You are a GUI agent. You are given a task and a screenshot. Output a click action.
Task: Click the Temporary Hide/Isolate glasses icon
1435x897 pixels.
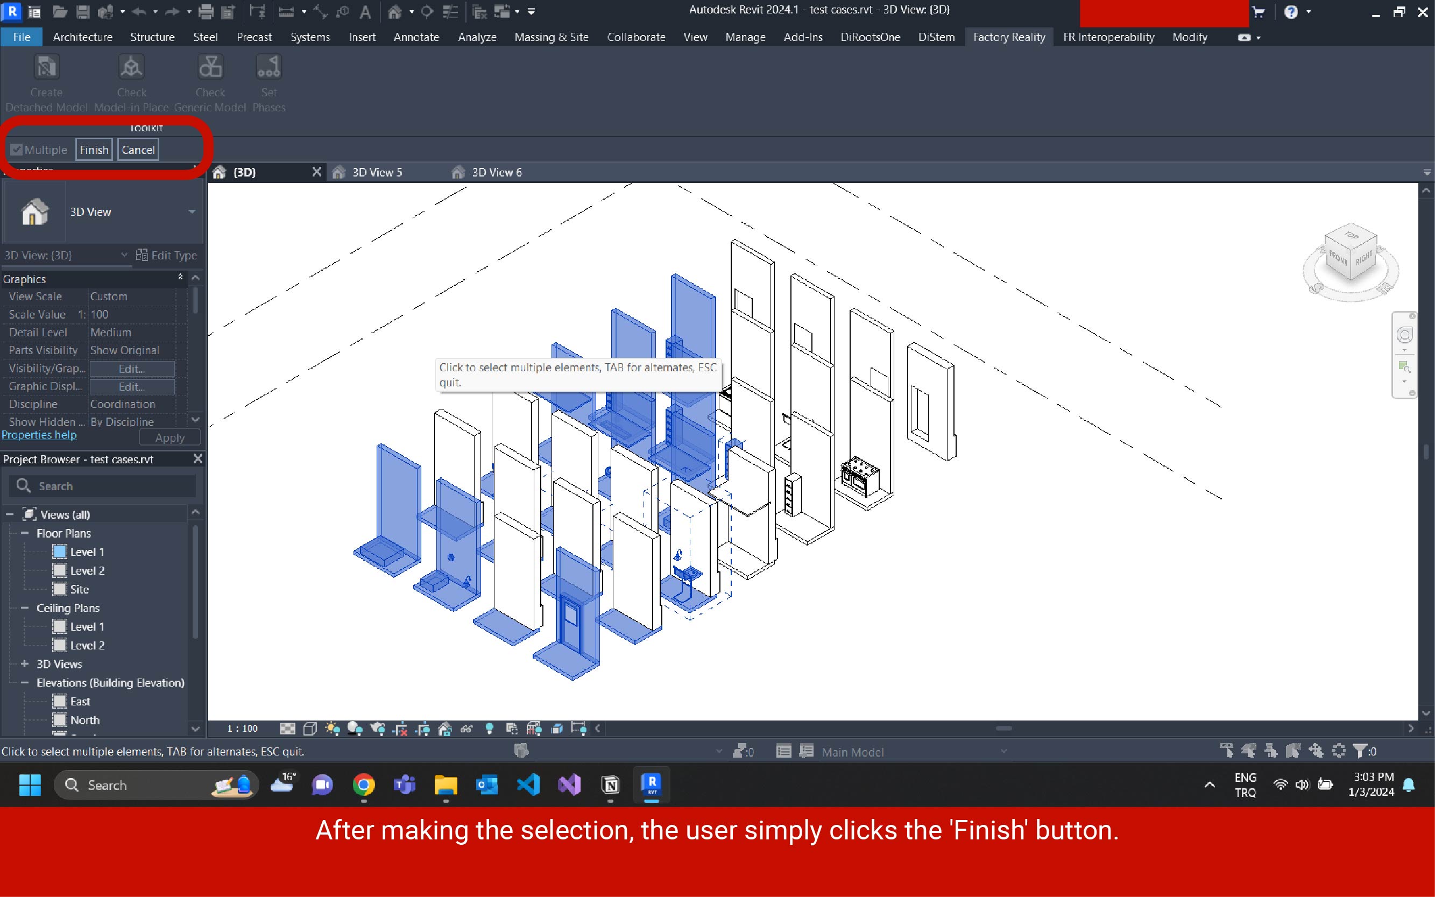click(467, 729)
